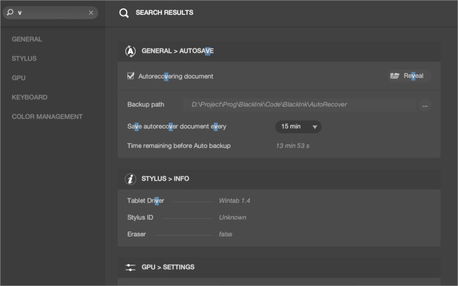This screenshot has height=286, width=458.
Task: Switch to GPU settings category
Action: tap(19, 78)
